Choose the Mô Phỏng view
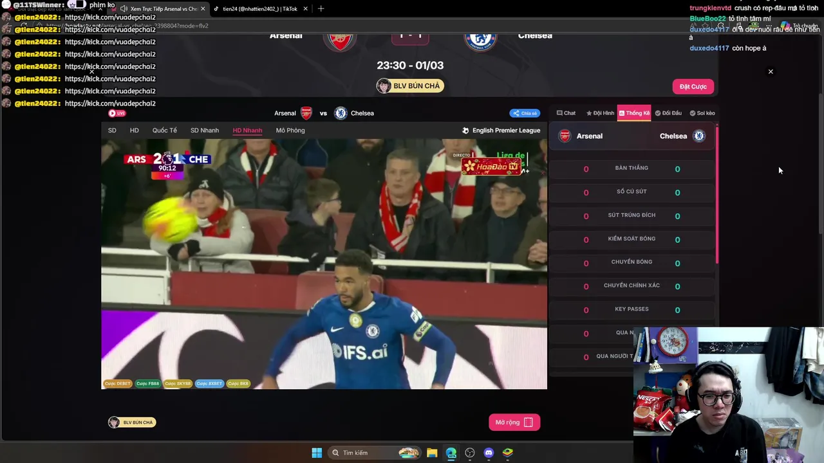This screenshot has height=463, width=824. tap(290, 131)
